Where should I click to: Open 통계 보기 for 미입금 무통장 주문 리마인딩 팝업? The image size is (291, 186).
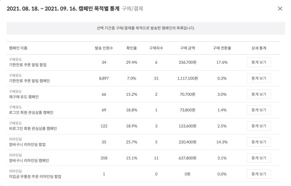(259, 174)
